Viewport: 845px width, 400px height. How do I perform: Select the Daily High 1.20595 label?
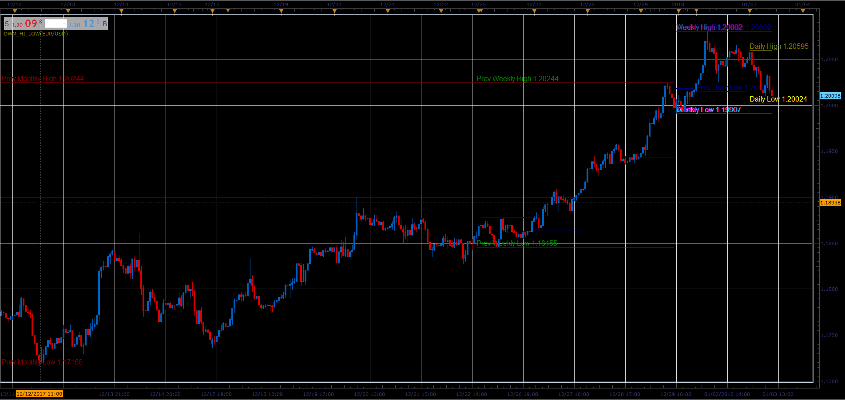click(779, 46)
